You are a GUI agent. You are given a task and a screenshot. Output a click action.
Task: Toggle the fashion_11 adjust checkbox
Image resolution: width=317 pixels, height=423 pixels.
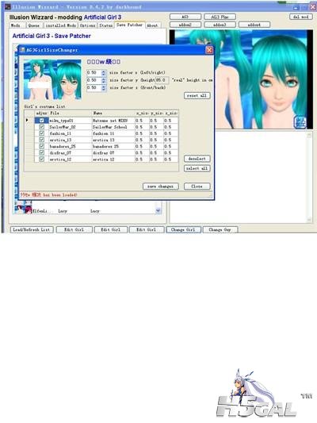42,133
